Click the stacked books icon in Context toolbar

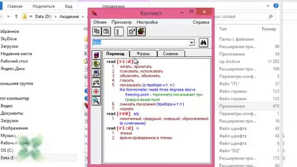[x=141, y=32]
